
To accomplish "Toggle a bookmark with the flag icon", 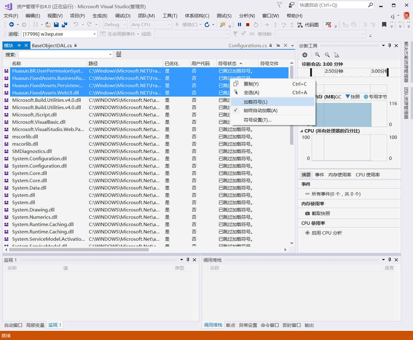I will [x=384, y=25].
